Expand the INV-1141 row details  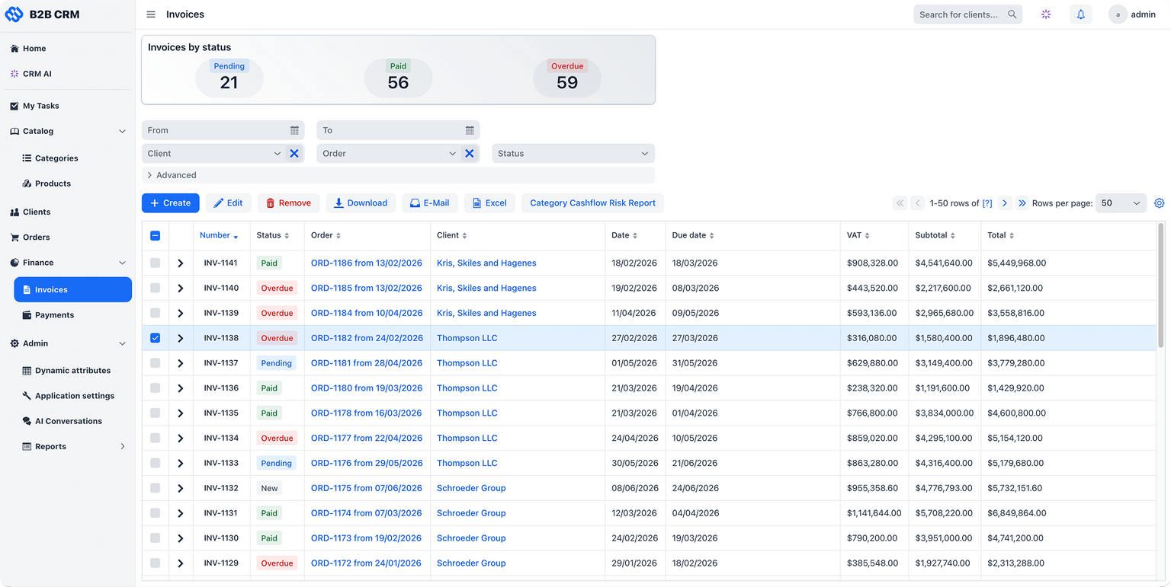click(x=181, y=263)
